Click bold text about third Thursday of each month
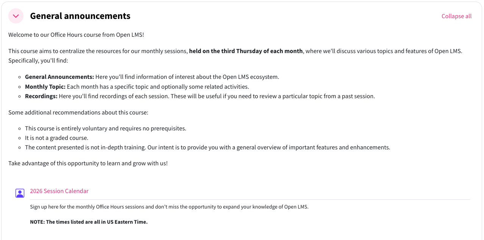Screen dimensions: 484x240 (x=246, y=51)
